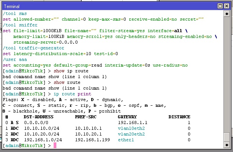
Task: Click the vertical scrollbar thumb
Action: (227, 137)
